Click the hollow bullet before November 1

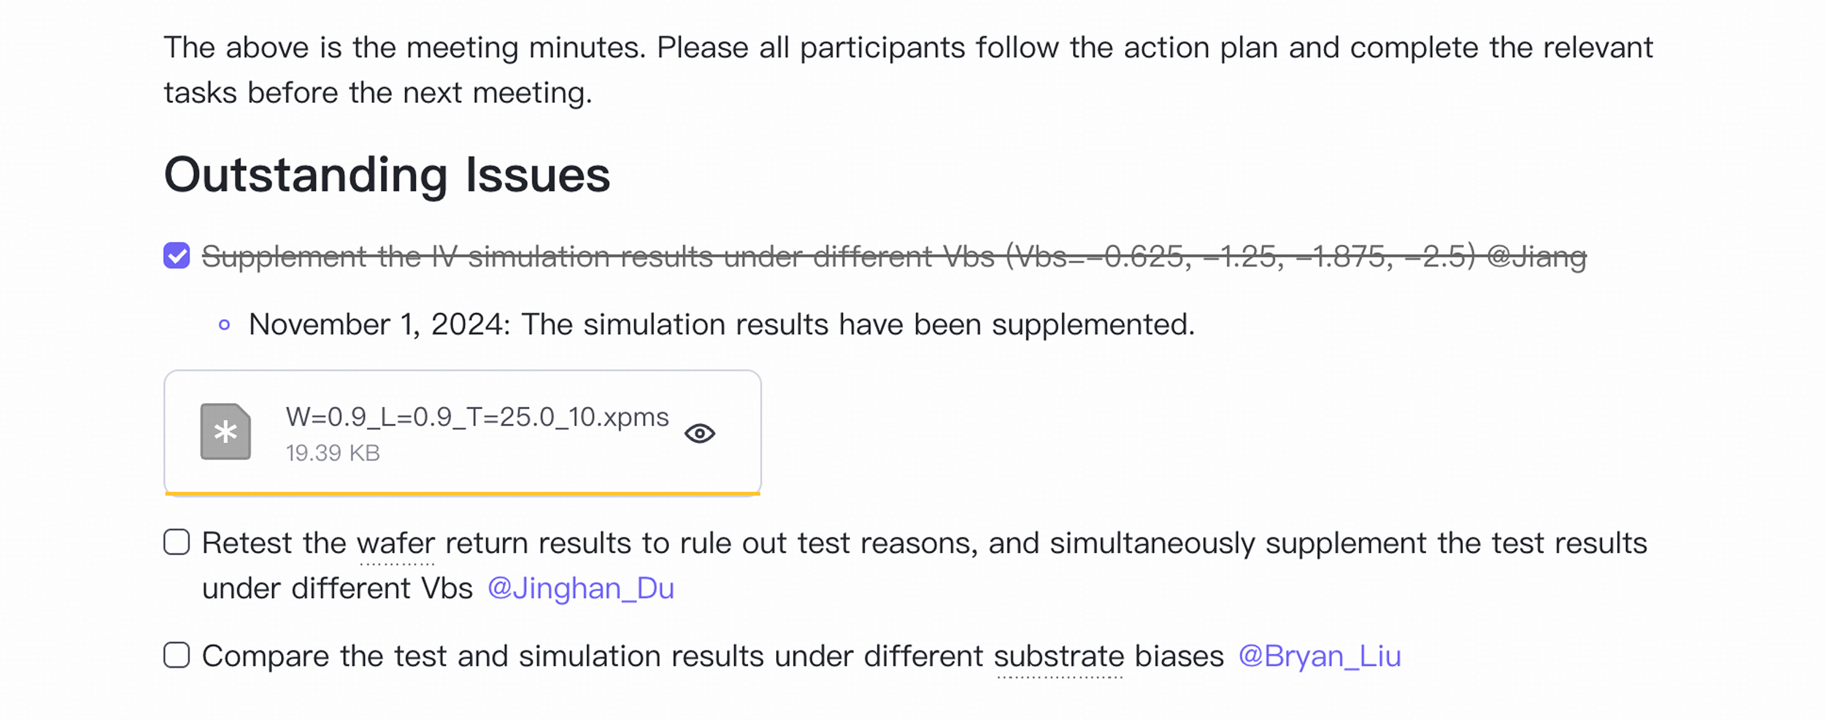pyautogui.click(x=225, y=325)
